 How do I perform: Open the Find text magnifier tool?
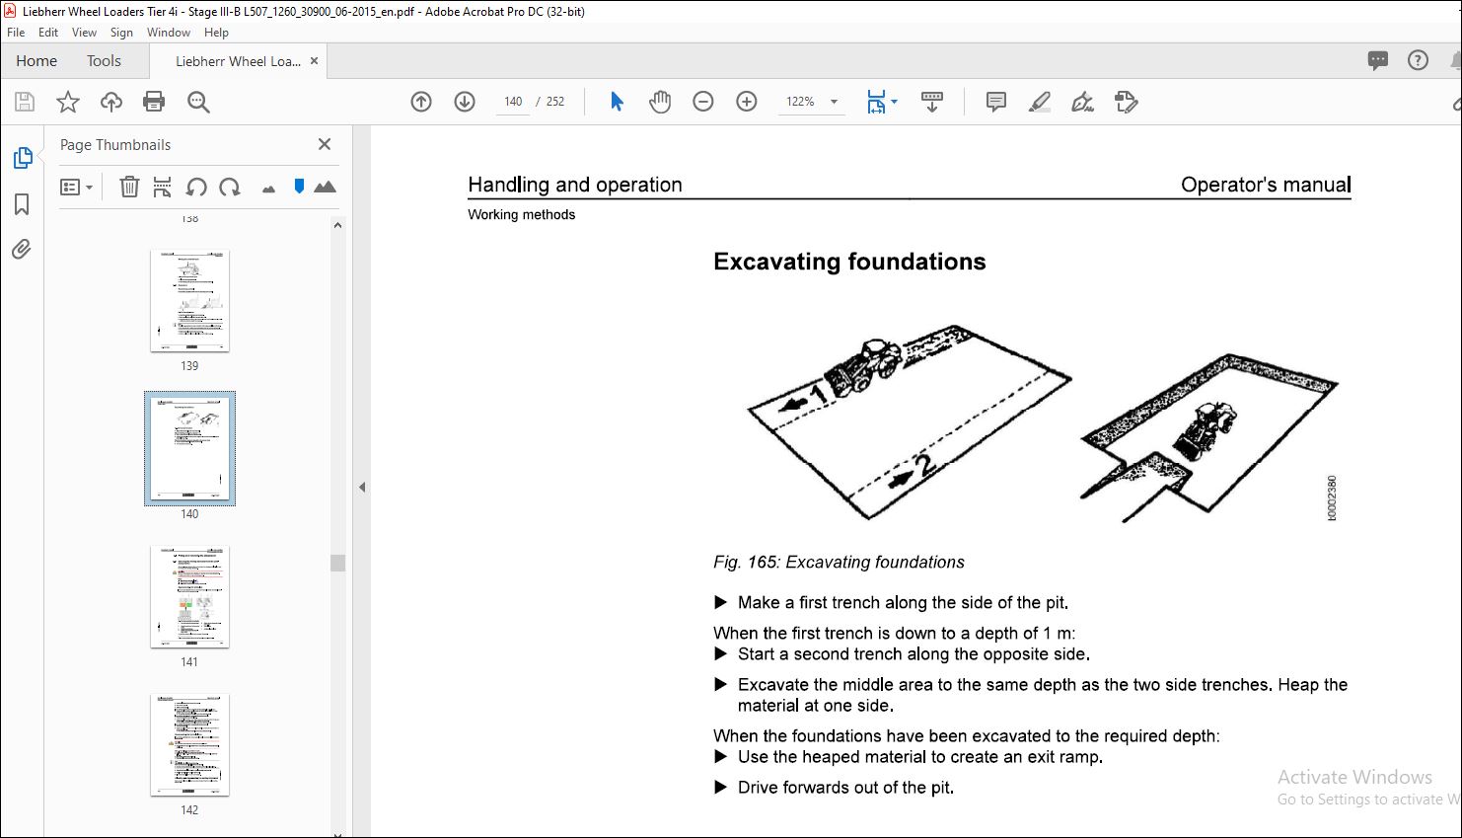tap(198, 102)
